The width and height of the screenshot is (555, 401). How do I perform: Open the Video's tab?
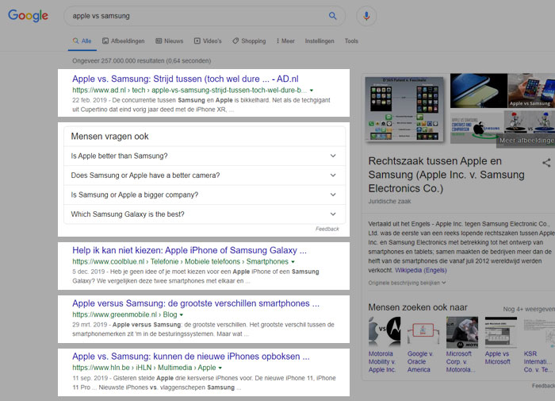click(x=208, y=41)
